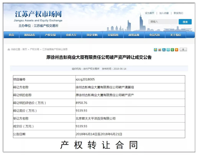Click the 北京君太太平洋百货有限公司 cell
Image resolution: width=198 pixels, height=155 pixels.
[x=130, y=118]
